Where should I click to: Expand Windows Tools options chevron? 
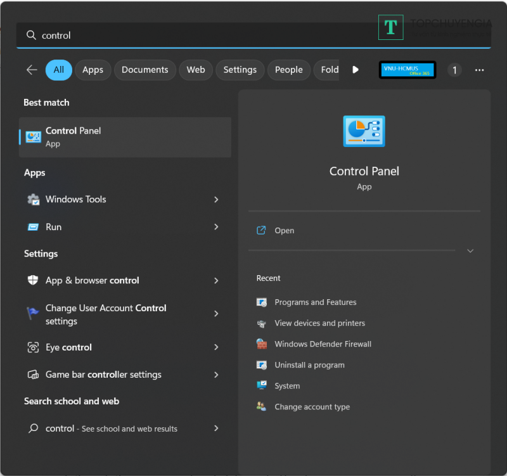point(216,200)
